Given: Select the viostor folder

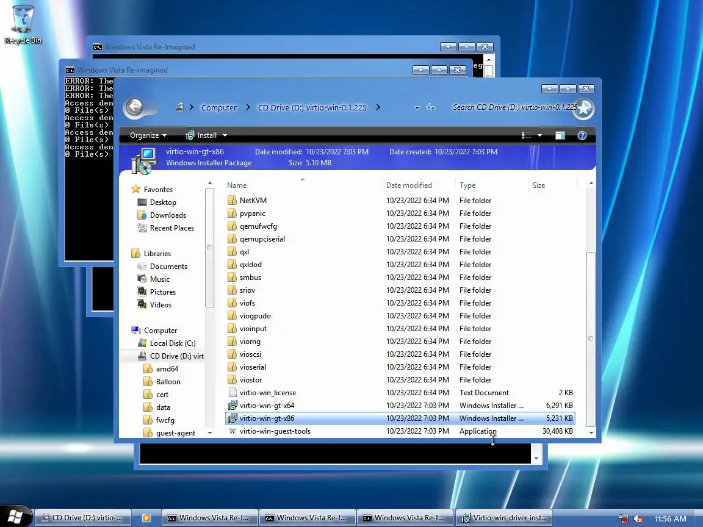Looking at the screenshot, I should 400,379.
